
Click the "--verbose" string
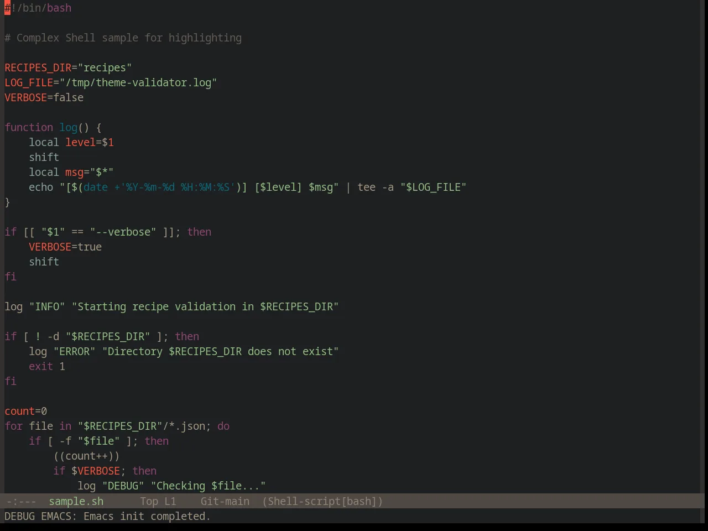(x=123, y=232)
